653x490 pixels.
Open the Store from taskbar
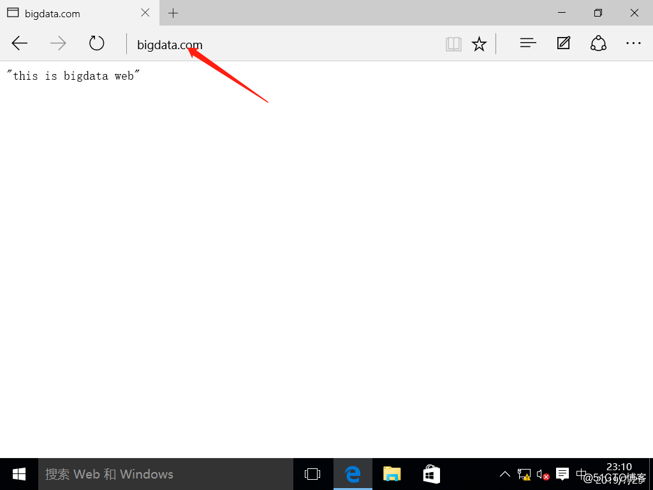(432, 474)
